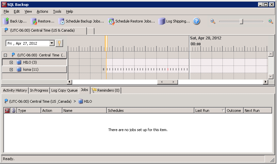
Task: Switch to the Activity History tab
Action: point(15,90)
